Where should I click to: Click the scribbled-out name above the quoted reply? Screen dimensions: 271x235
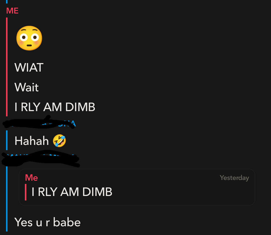coord(41,158)
